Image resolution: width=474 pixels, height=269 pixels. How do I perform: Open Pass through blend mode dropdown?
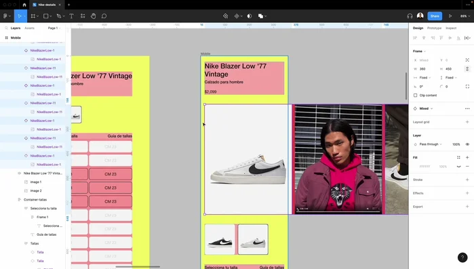(431, 144)
